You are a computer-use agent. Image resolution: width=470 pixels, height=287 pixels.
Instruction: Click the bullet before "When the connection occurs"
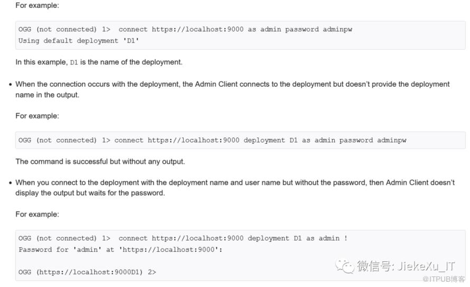(x=10, y=85)
